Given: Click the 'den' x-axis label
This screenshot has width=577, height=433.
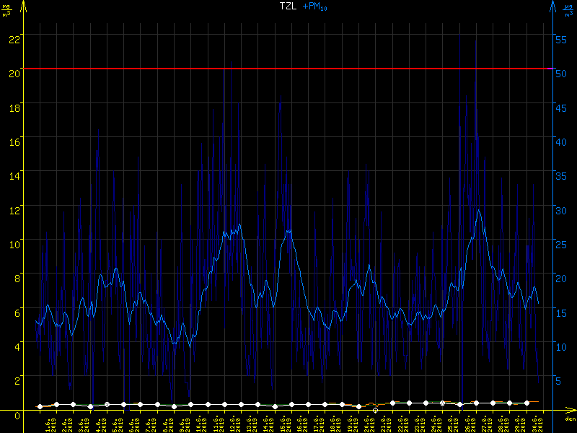Looking at the screenshot, I should [x=570, y=419].
